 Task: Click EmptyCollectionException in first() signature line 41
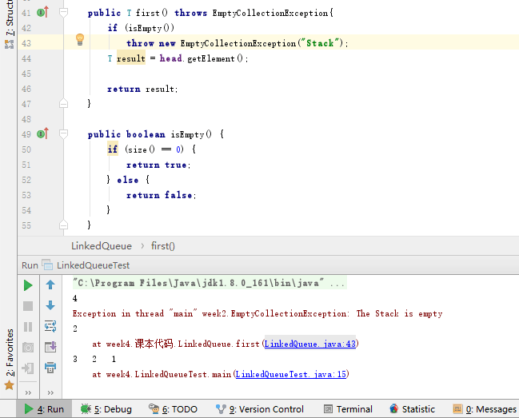point(270,13)
